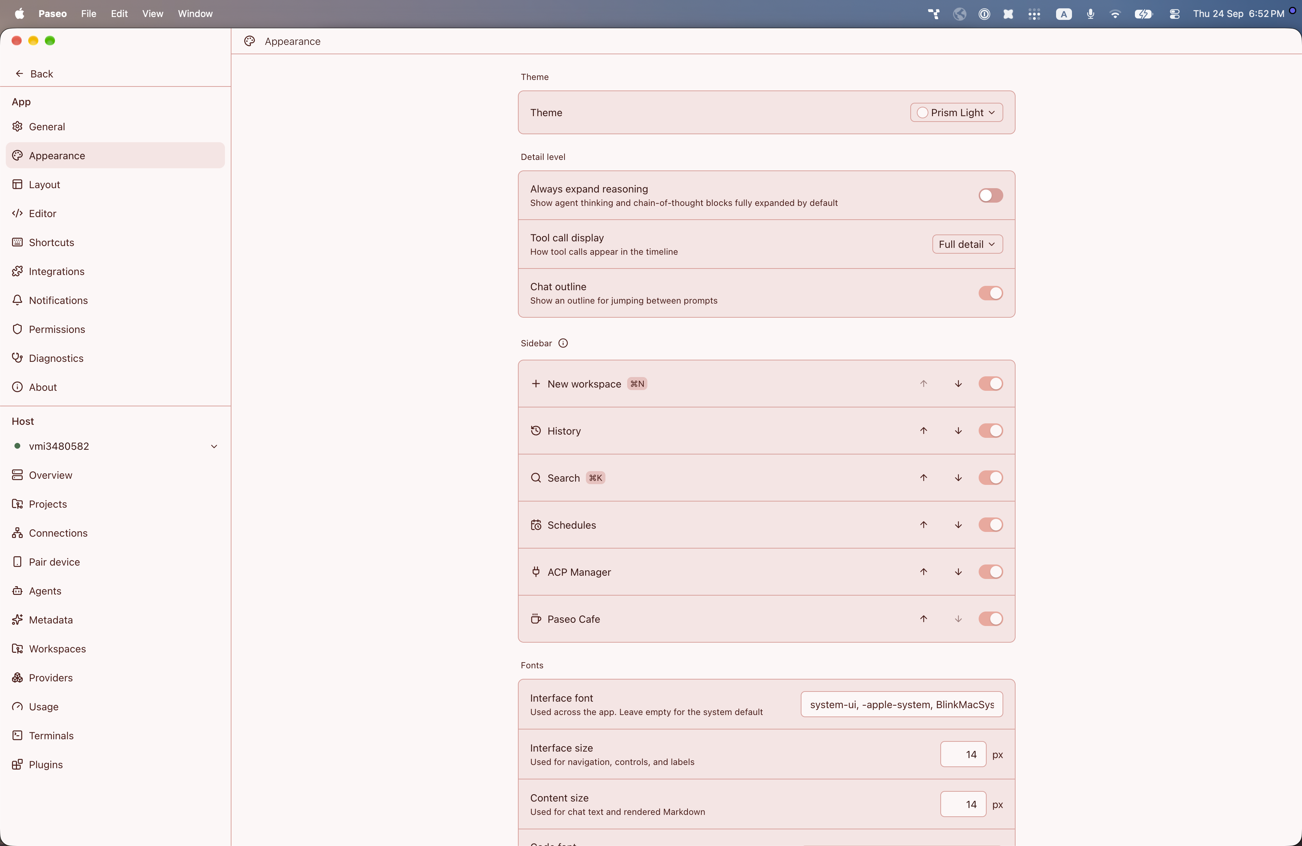Open Diagnostics settings page

115,358
